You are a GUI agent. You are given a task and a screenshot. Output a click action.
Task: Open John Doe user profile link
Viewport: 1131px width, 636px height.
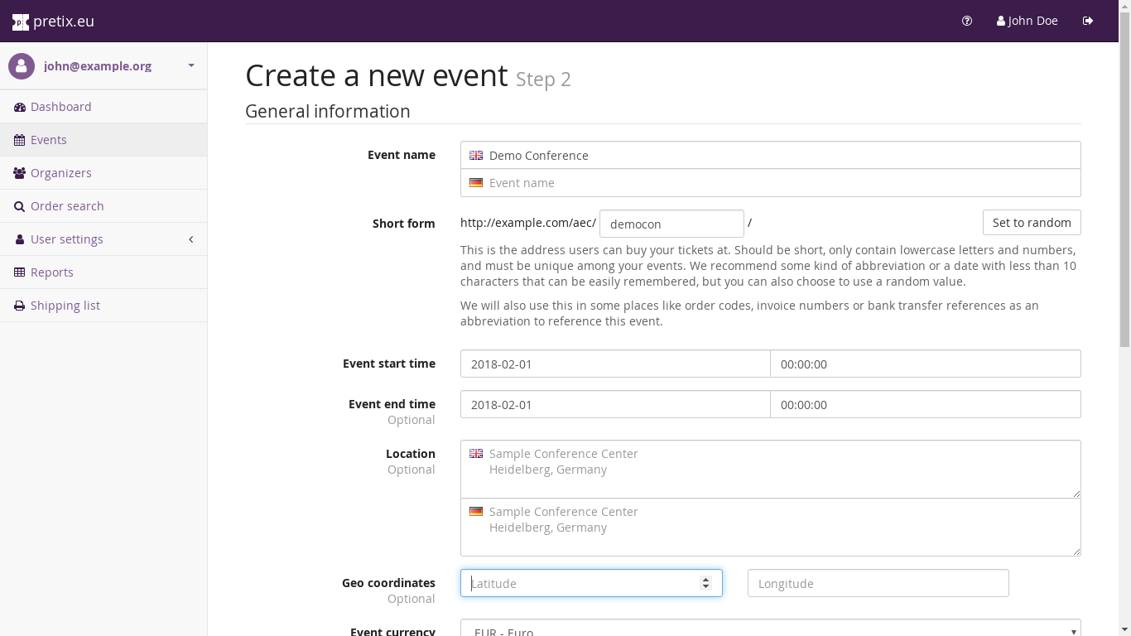[x=1027, y=21]
